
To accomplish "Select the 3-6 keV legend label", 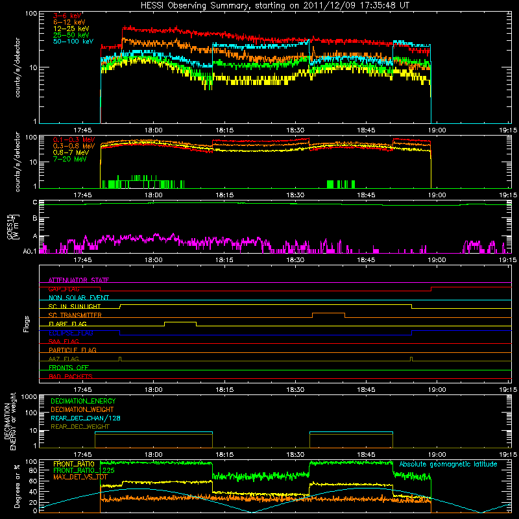I will 67,16.
